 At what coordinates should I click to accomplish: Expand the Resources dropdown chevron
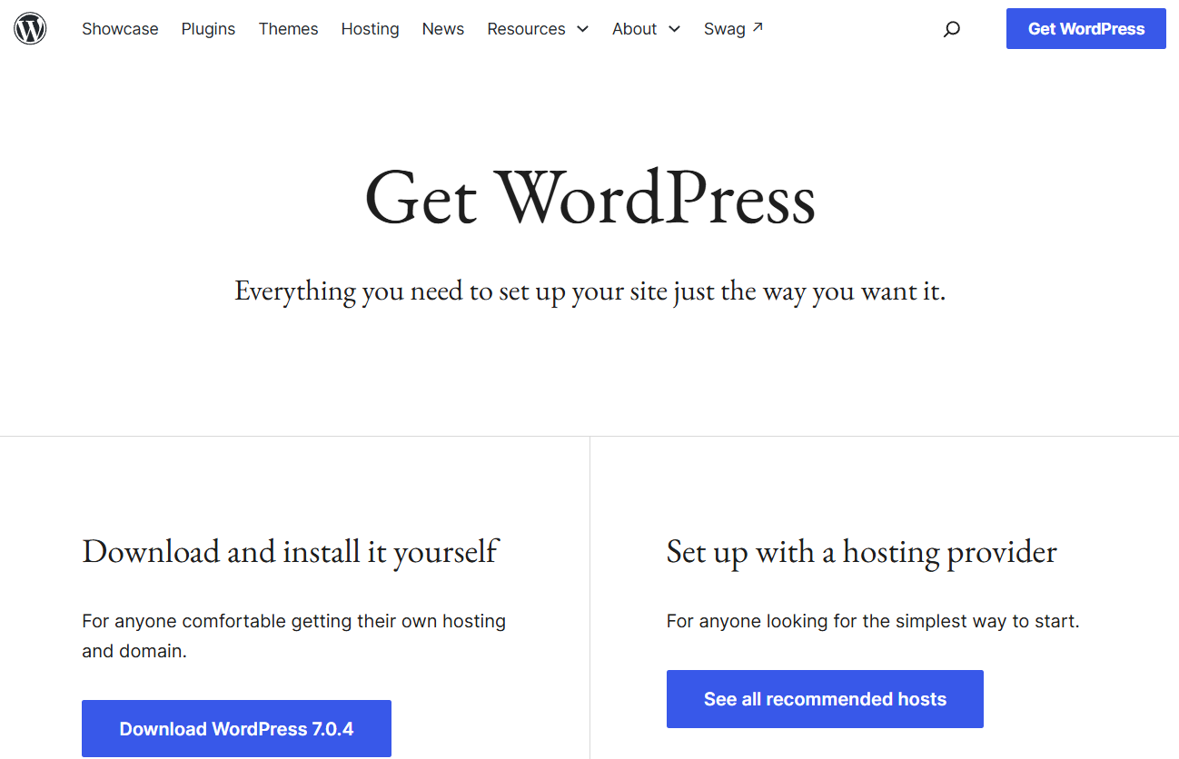582,29
